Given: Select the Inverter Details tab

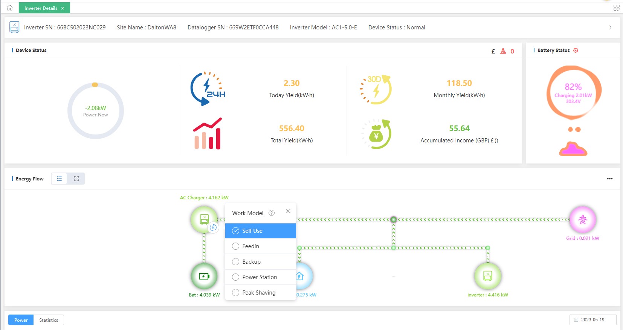Looking at the screenshot, I should click(x=41, y=8).
